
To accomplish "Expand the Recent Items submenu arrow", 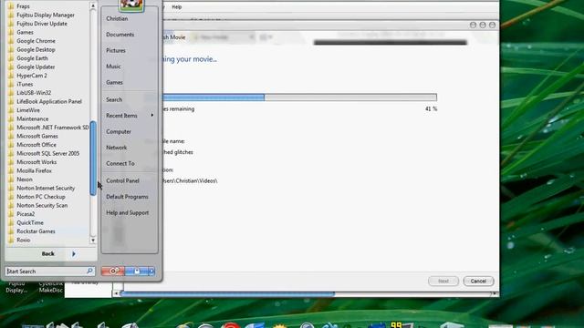I will [152, 116].
